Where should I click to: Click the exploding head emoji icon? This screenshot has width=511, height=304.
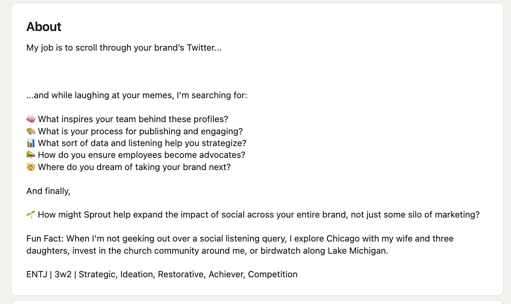tap(31, 167)
